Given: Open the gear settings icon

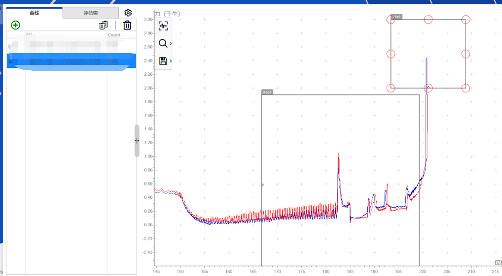Looking at the screenshot, I should tap(128, 13).
